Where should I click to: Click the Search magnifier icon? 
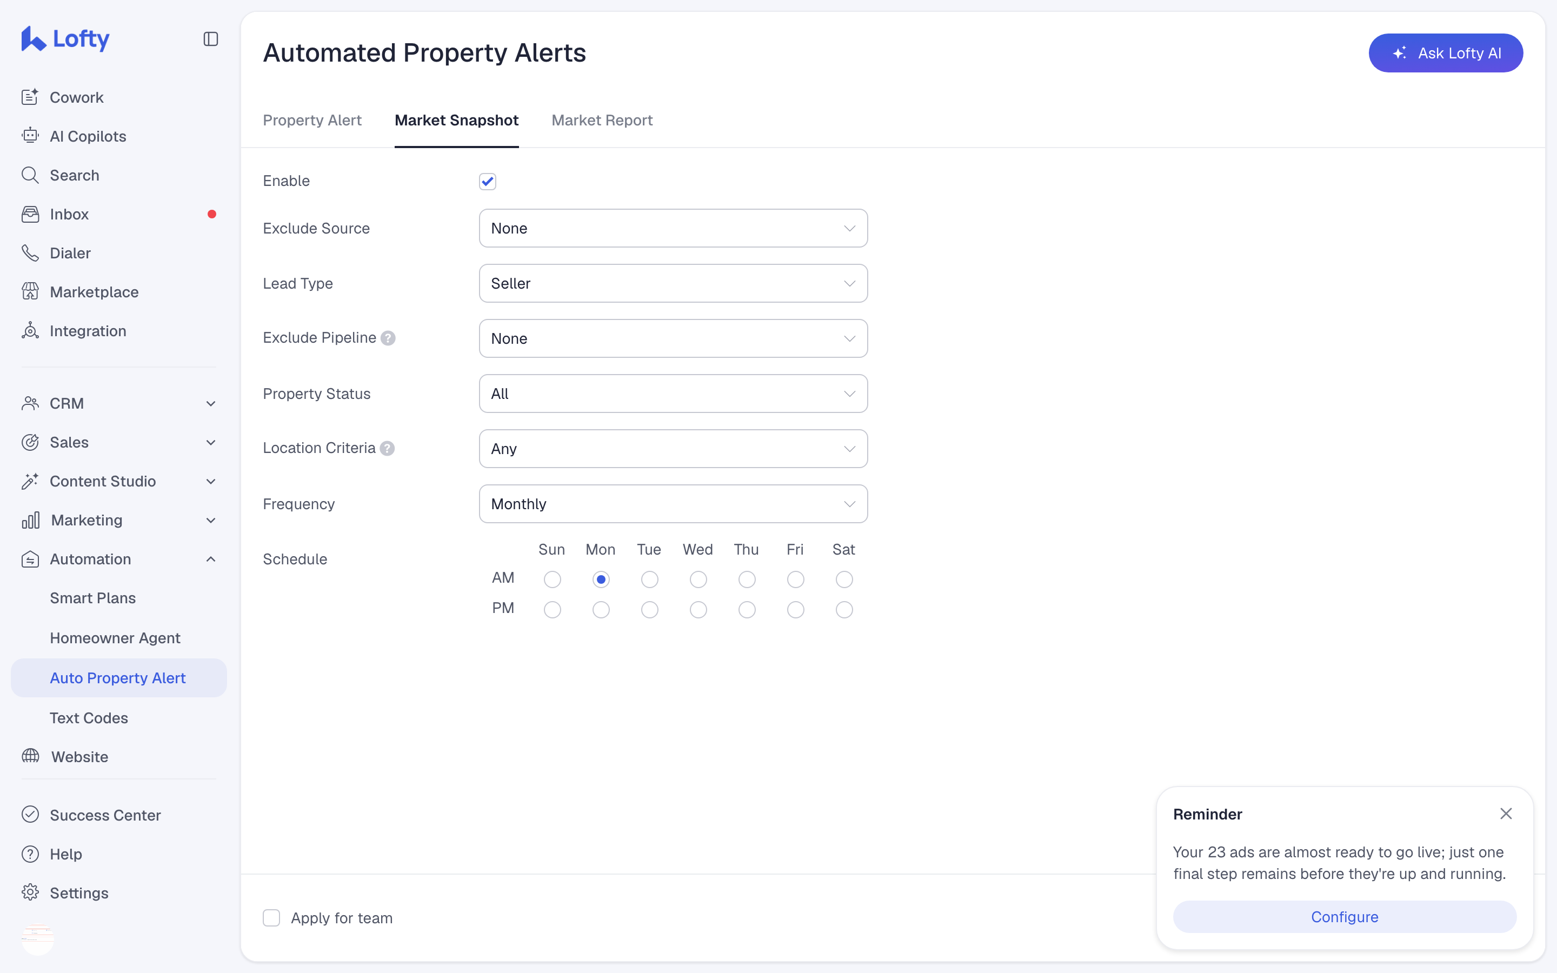pos(30,175)
